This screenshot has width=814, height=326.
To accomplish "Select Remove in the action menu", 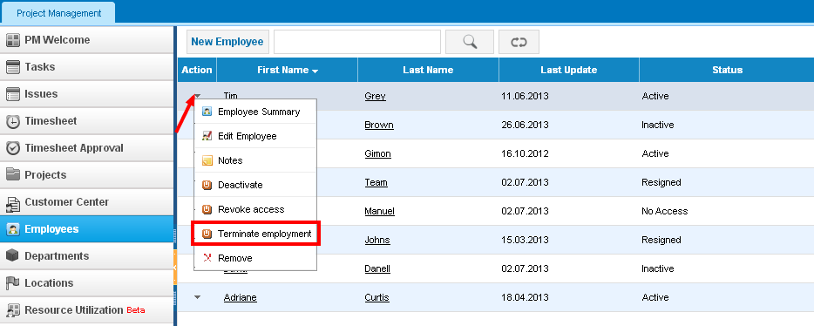I will coord(255,258).
